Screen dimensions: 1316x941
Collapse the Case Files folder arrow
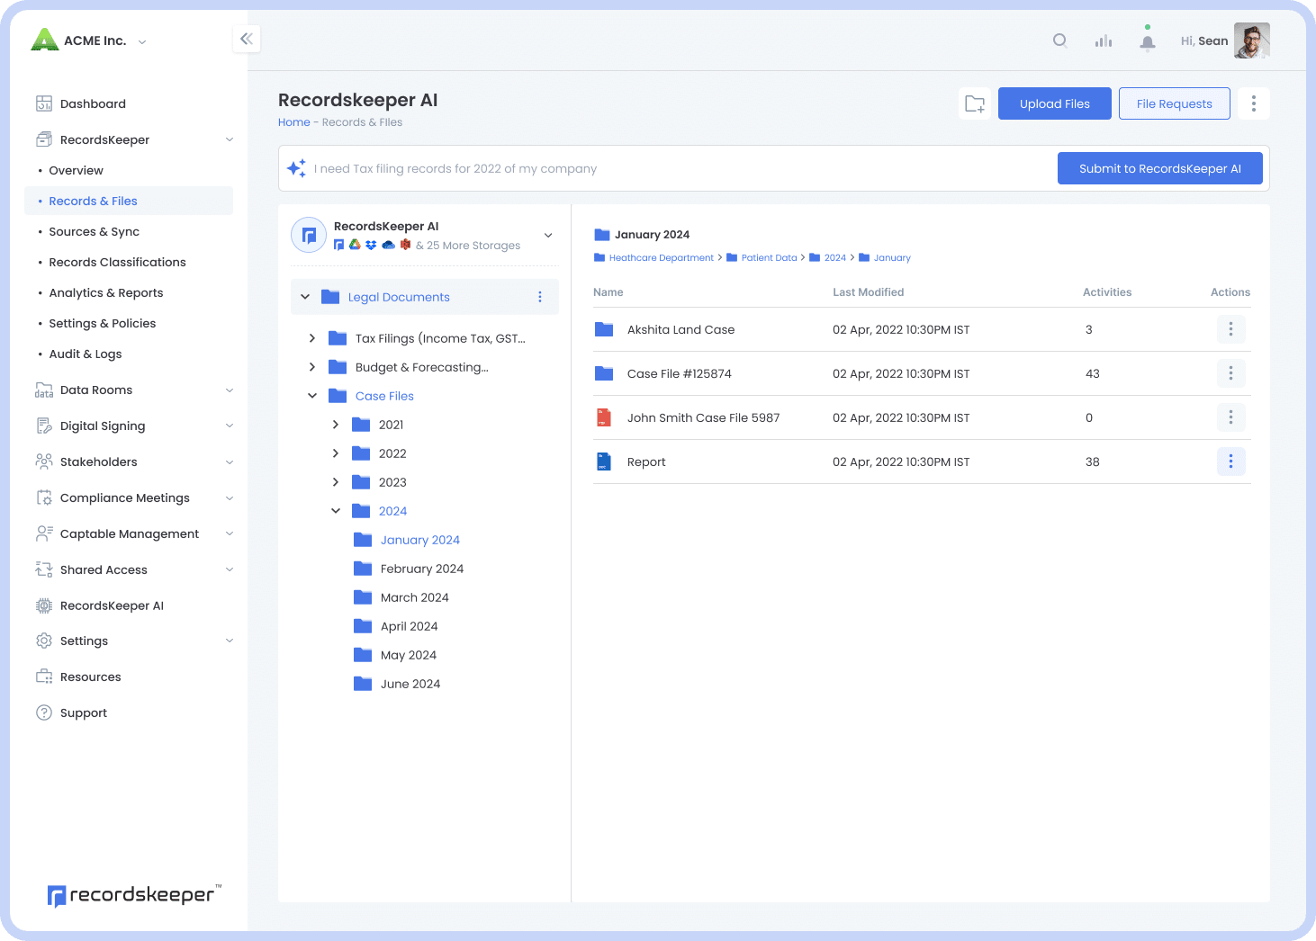pyautogui.click(x=312, y=396)
